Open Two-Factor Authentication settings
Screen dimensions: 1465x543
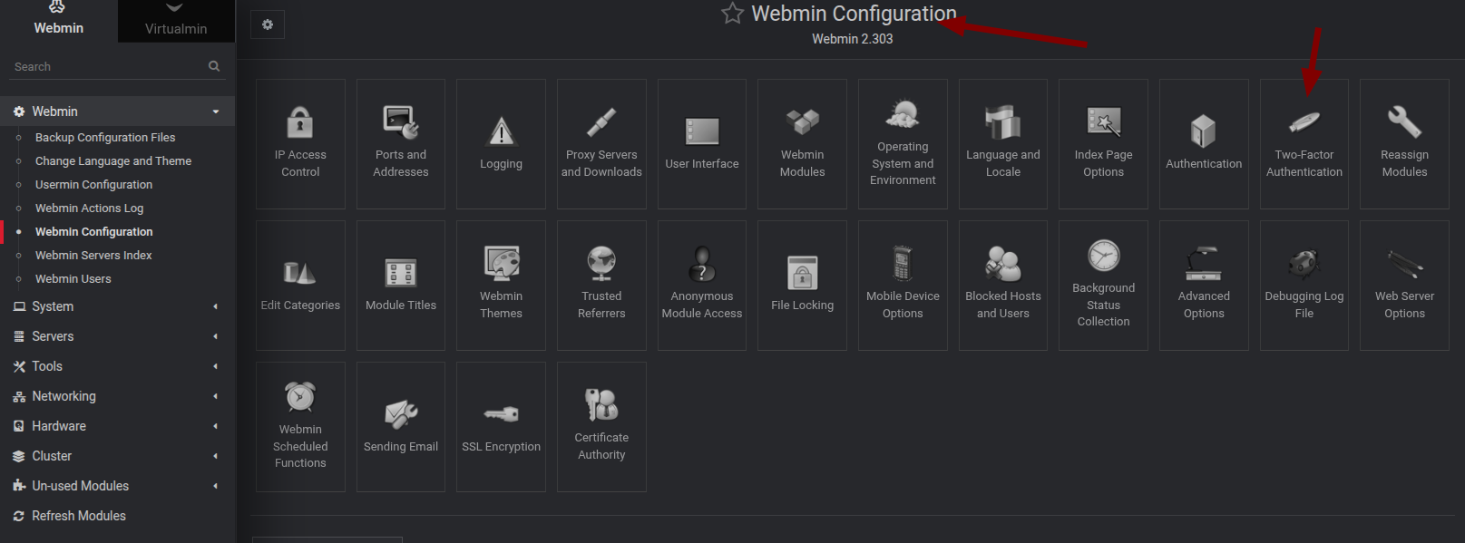(1304, 144)
